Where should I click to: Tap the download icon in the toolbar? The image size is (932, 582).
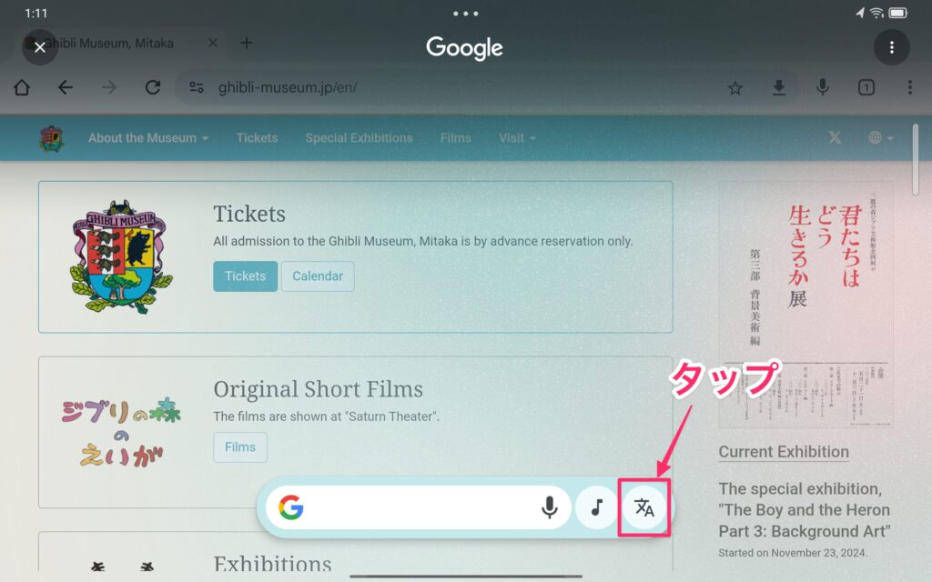click(x=779, y=88)
